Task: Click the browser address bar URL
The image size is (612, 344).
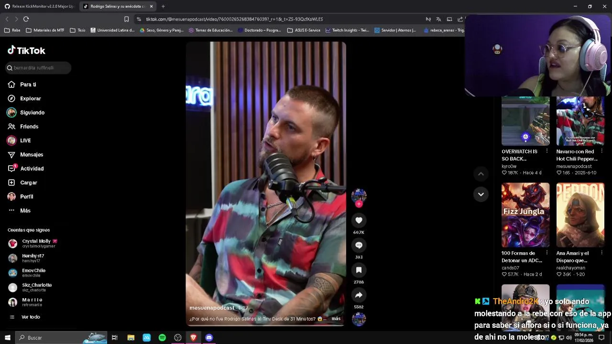Action: [x=234, y=19]
